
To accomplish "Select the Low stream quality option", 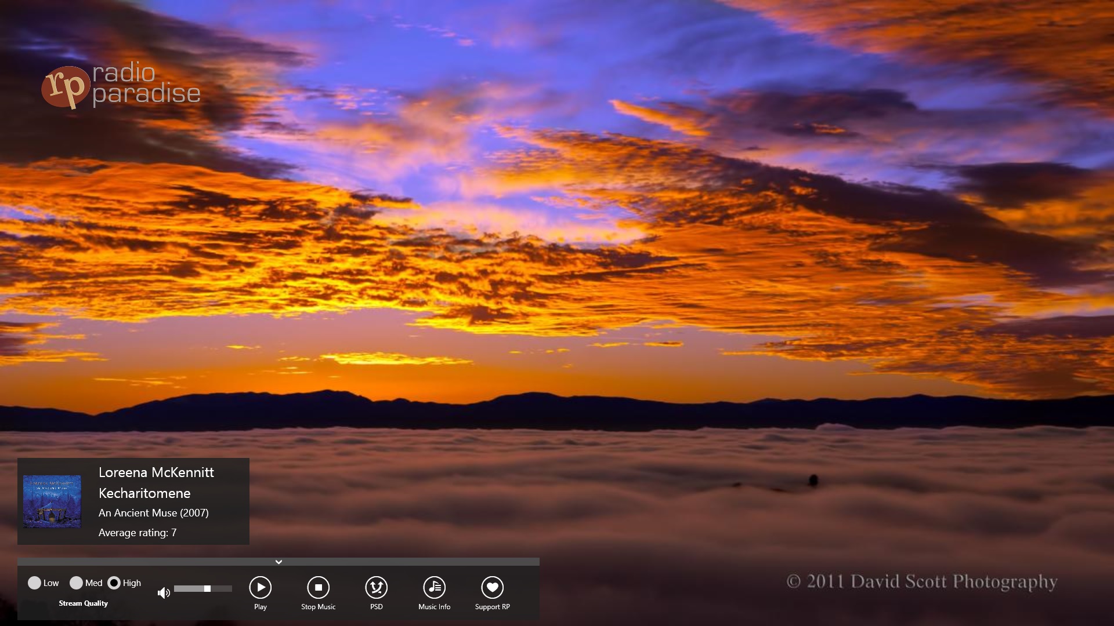I will point(35,583).
